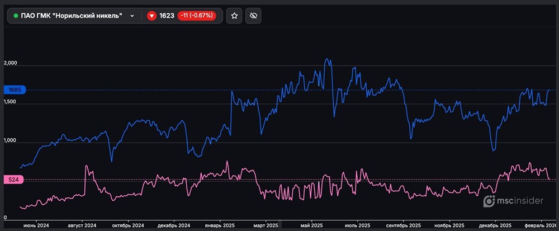Open the ПАО ГМК "Норильский никель" dropdown
The width and height of the screenshot is (559, 231).
pos(73,16)
